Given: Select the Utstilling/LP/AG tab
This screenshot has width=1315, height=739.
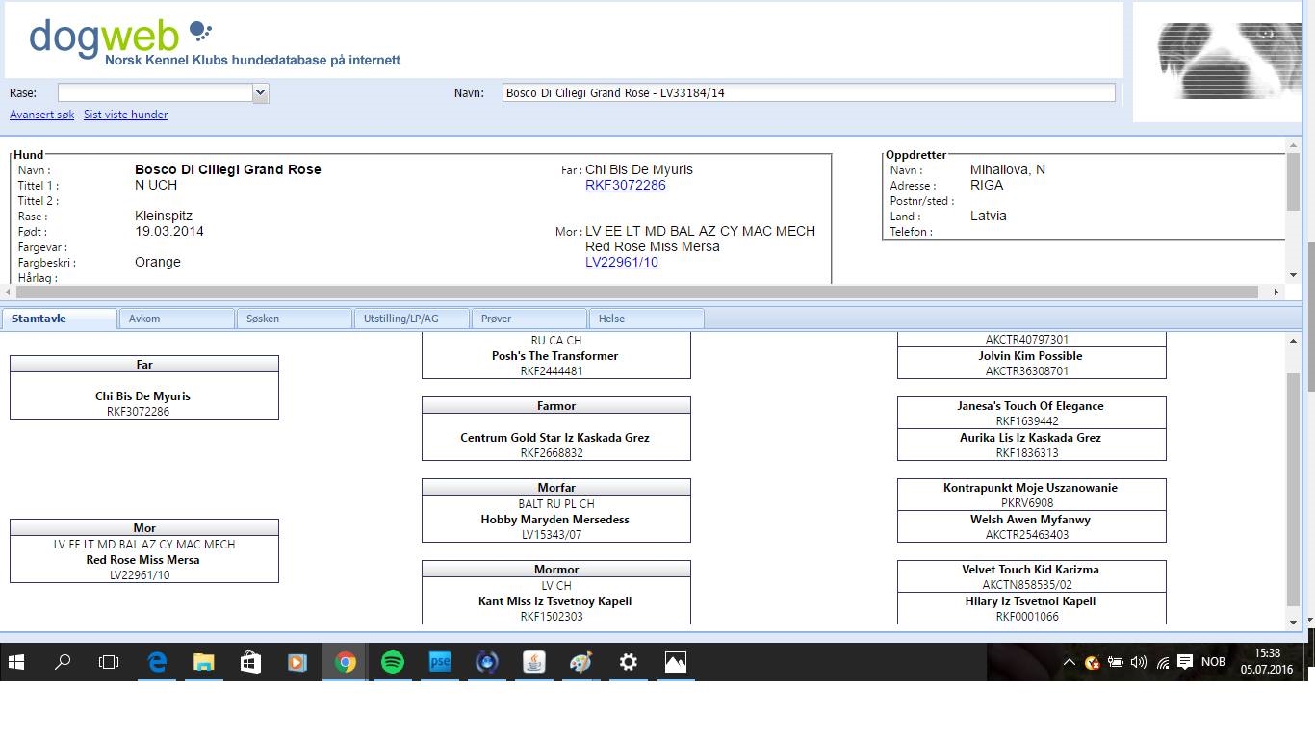Looking at the screenshot, I should click(411, 319).
